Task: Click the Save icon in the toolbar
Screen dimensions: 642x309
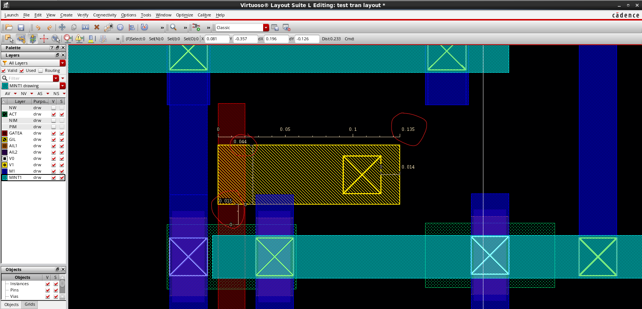Action: [21, 28]
